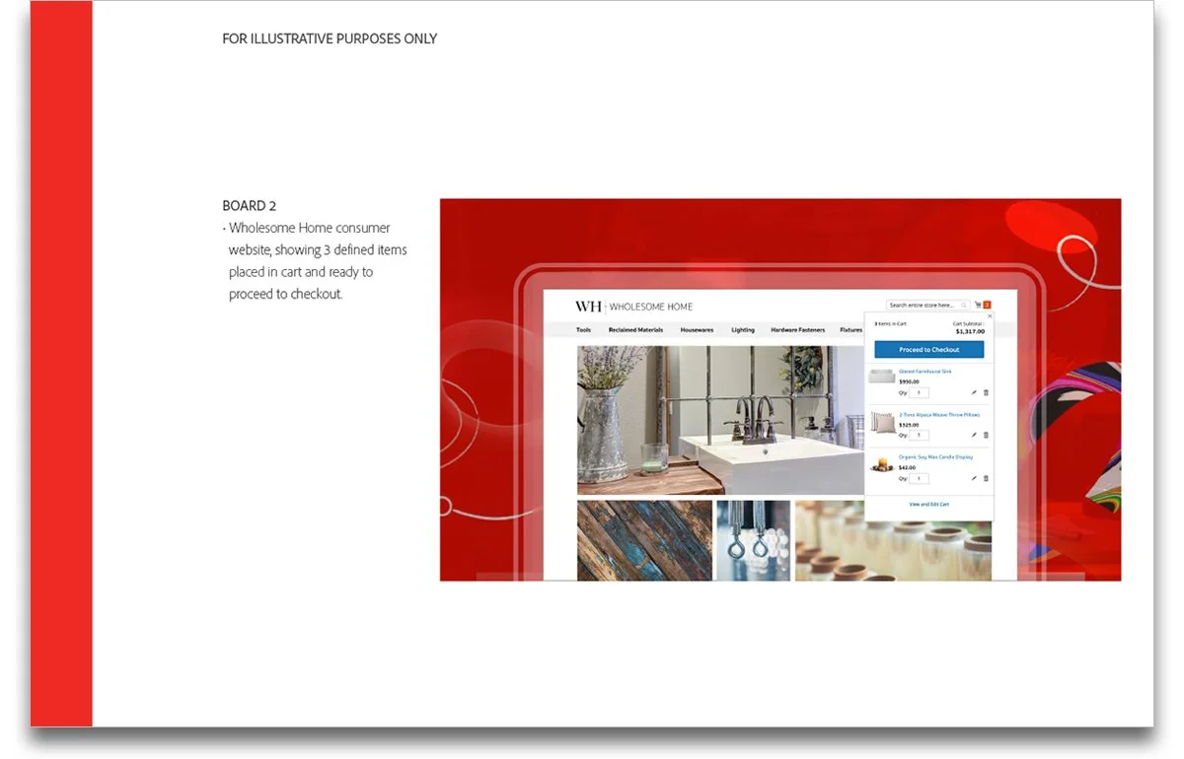Click the $42.00 price text
The height and width of the screenshot is (759, 1184).
[x=907, y=467]
